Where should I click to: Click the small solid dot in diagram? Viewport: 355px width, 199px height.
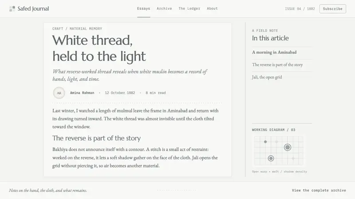(x=265, y=142)
